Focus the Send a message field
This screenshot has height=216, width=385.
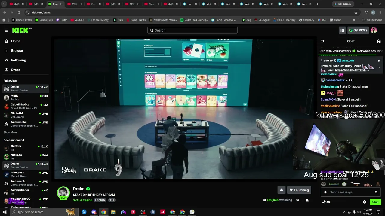tap(351, 192)
